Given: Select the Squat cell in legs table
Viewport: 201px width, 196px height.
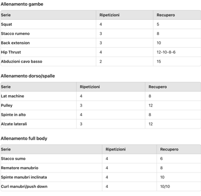Looking at the screenshot, I should [48, 24].
